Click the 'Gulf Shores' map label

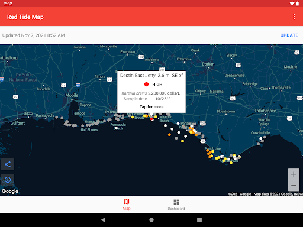pos(89,129)
